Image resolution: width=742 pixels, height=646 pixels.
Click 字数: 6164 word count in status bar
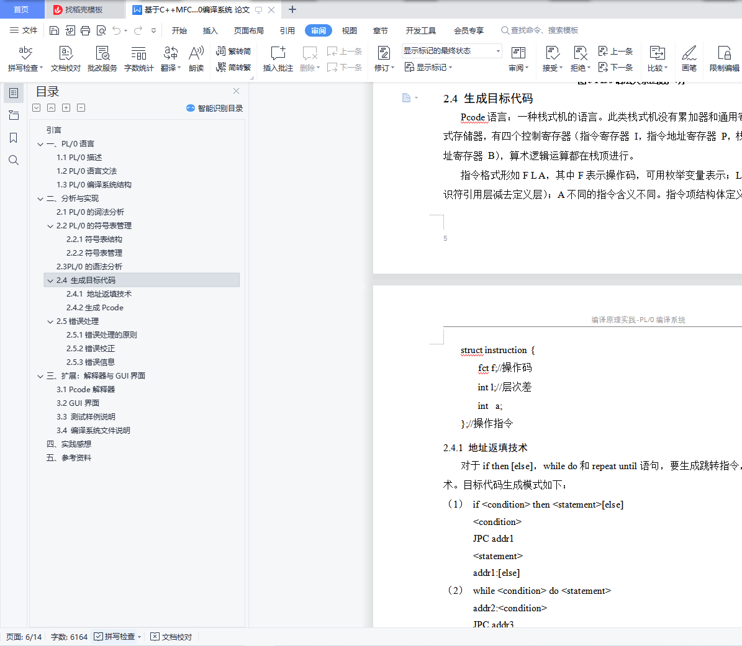[x=69, y=637]
